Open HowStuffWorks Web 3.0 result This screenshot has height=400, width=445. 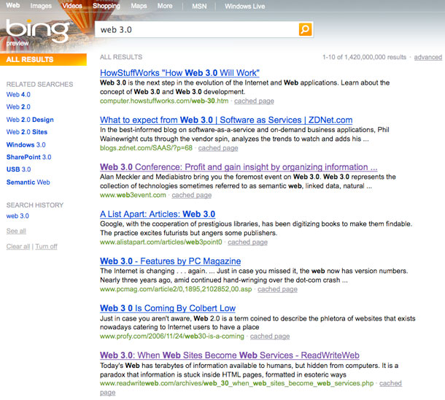[x=179, y=73]
